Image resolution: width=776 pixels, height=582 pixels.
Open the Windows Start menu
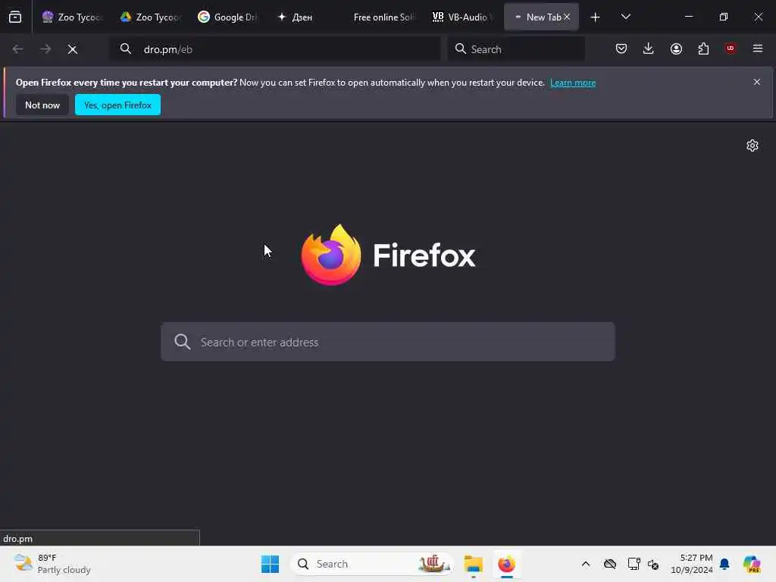tap(271, 564)
